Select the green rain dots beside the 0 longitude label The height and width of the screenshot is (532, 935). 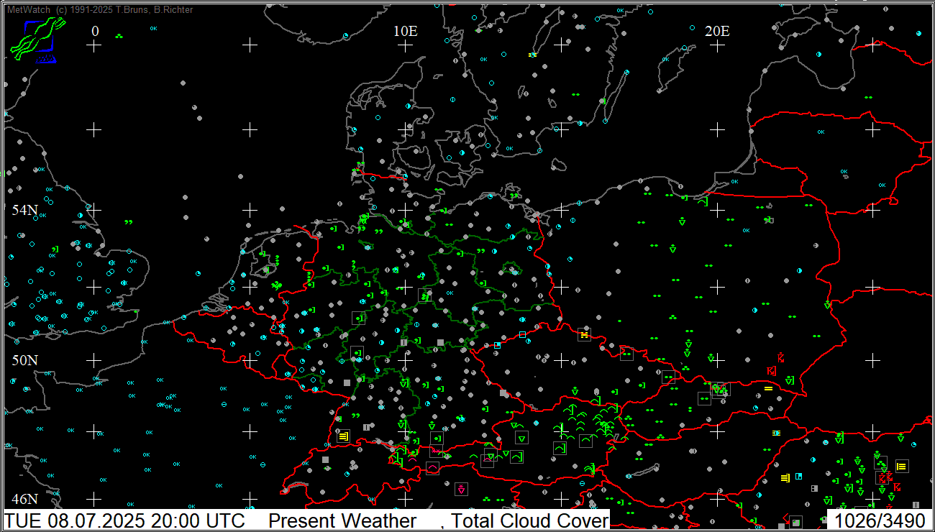click(x=119, y=36)
